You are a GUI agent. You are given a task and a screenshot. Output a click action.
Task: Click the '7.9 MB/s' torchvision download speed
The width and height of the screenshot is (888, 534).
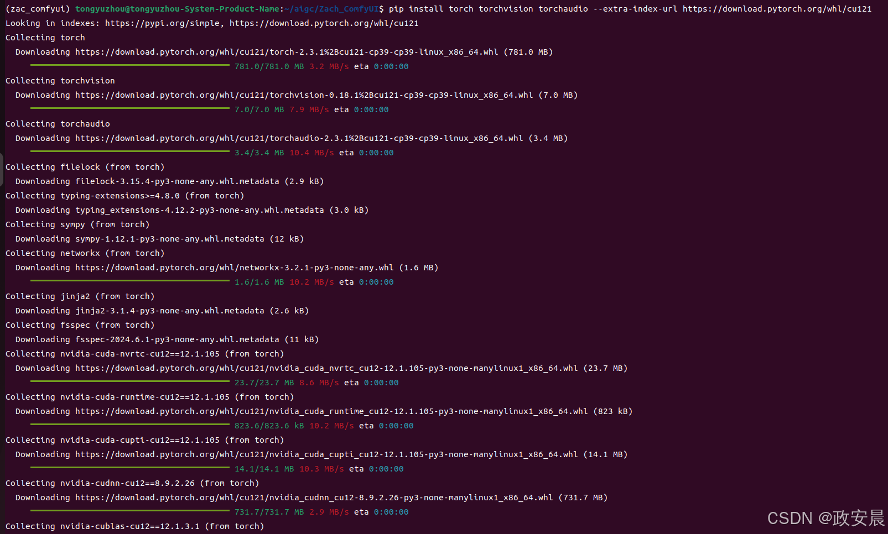coord(309,109)
